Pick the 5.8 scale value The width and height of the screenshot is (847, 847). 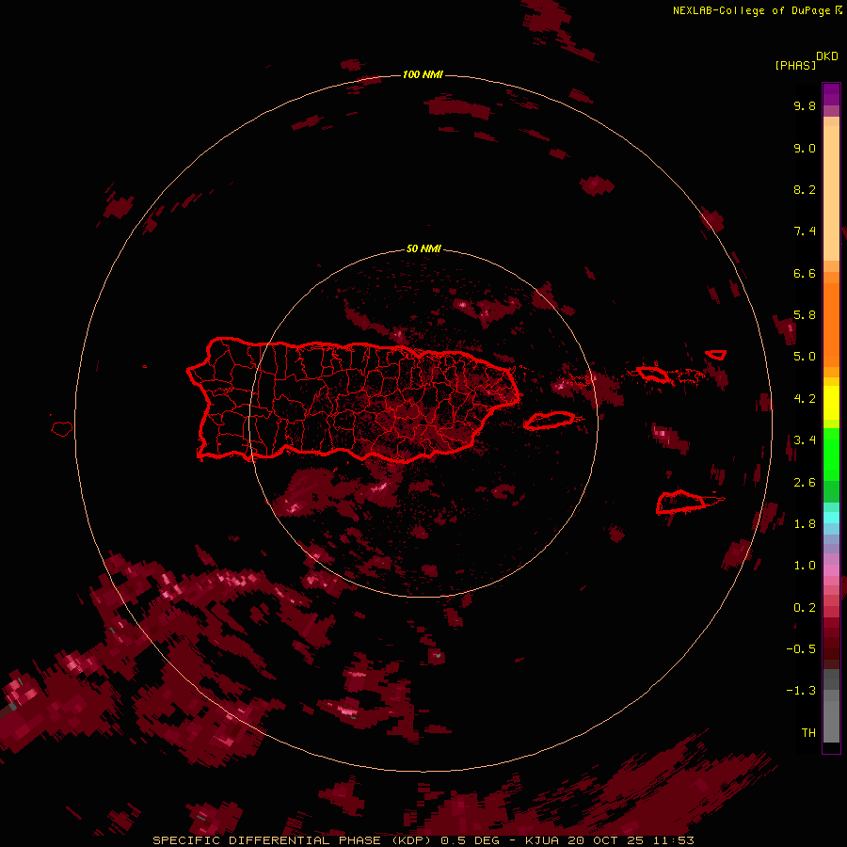[805, 314]
